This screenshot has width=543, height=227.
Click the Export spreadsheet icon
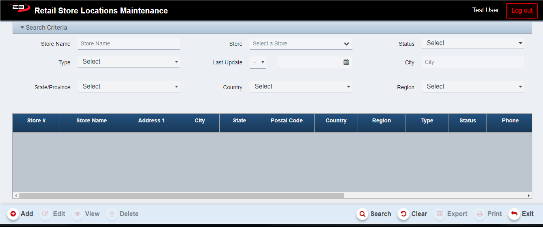[439, 214]
